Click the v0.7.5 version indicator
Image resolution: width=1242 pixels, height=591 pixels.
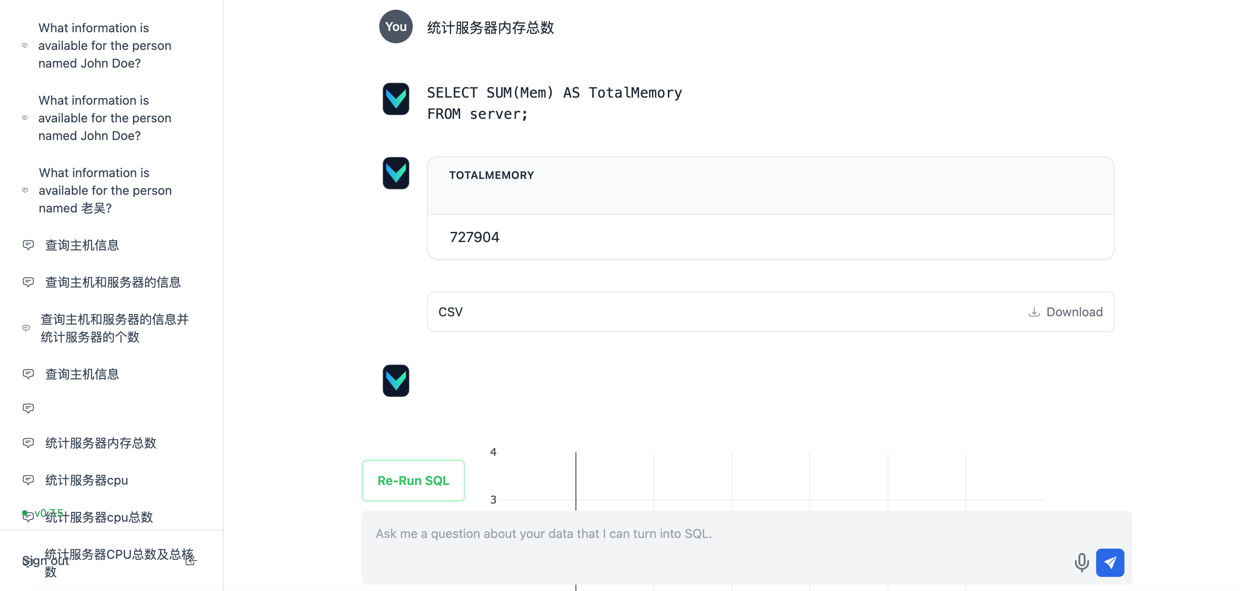point(48,512)
